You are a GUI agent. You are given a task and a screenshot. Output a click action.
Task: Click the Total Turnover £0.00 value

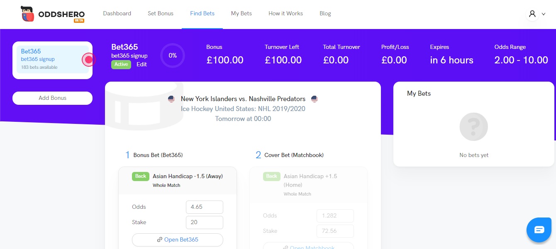336,60
